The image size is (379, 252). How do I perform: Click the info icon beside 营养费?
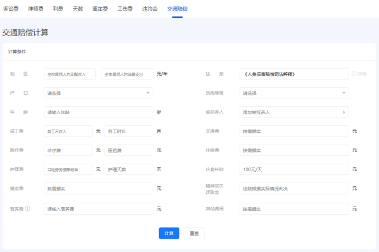pyautogui.click(x=28, y=208)
